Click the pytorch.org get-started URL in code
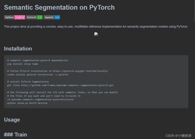The width and height of the screenshot is (195, 139). click(x=80, y=71)
